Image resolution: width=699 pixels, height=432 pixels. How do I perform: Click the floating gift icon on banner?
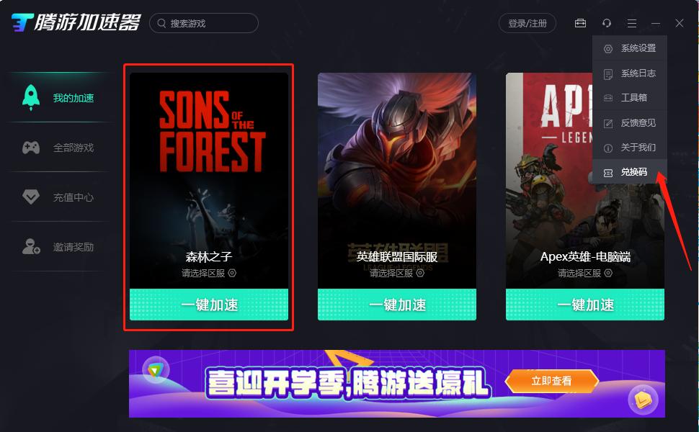tap(644, 400)
